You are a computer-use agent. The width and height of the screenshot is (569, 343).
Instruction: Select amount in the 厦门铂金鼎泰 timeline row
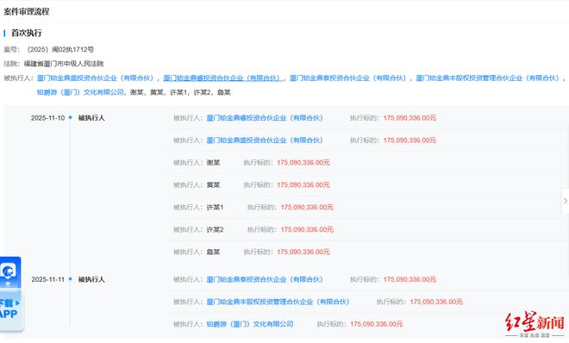coord(410,279)
